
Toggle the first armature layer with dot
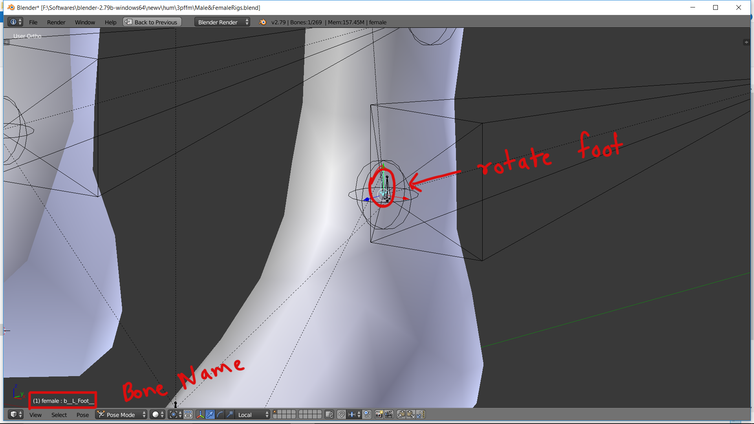(x=275, y=412)
